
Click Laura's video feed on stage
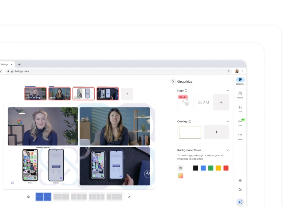43,126
